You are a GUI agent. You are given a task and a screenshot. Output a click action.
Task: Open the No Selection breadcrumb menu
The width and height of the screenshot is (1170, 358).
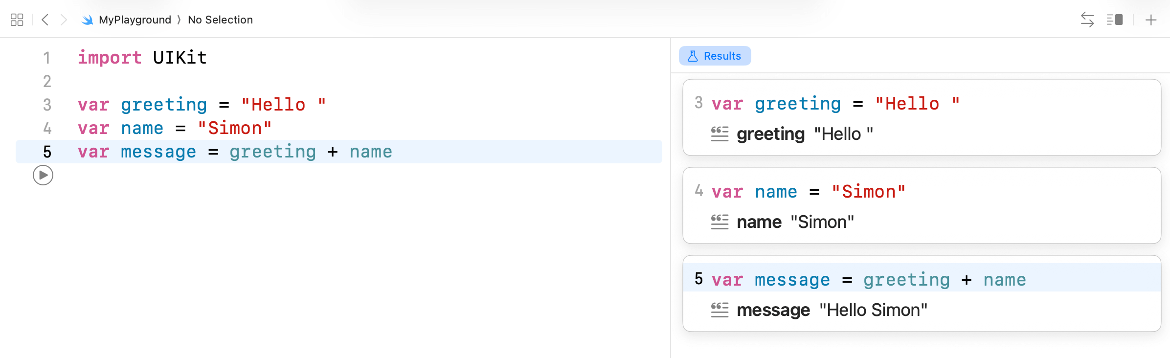(220, 20)
